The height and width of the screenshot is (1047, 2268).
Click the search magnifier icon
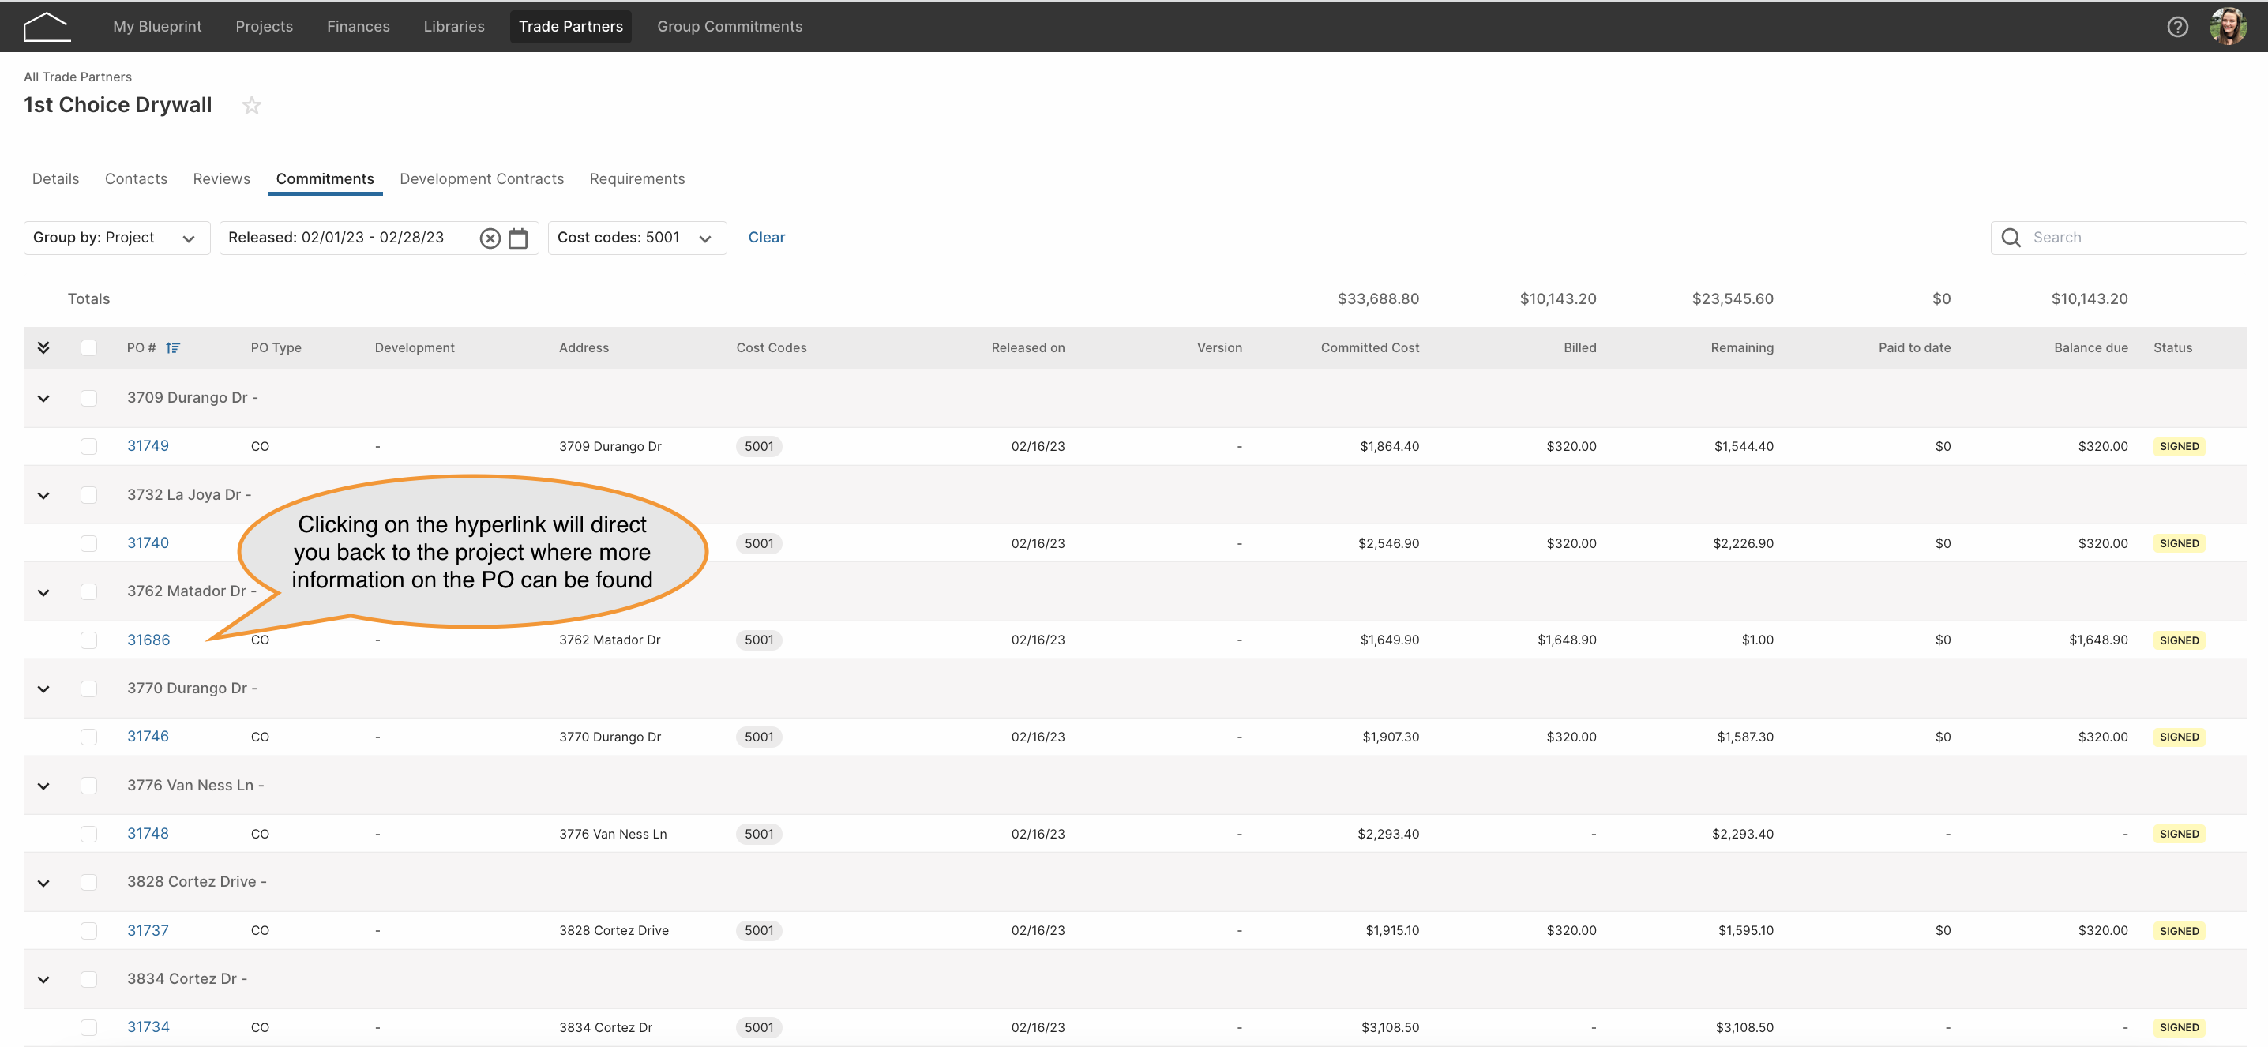point(2011,238)
